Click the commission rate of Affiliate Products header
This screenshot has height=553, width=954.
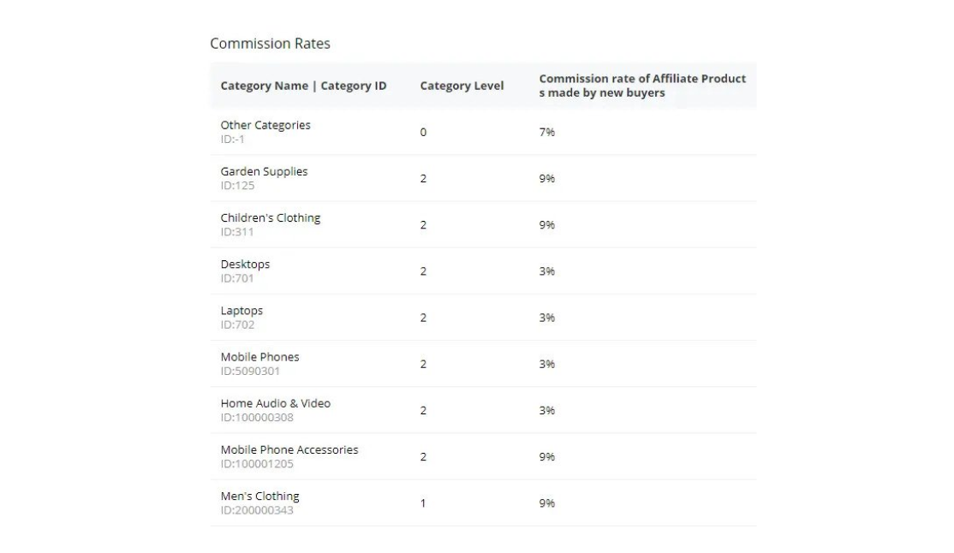point(642,86)
